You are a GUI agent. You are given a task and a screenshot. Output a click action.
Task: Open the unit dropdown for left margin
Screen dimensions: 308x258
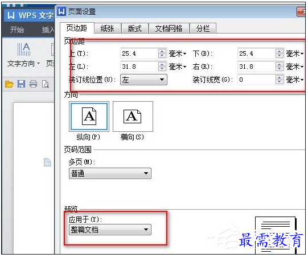pyautogui.click(x=178, y=66)
